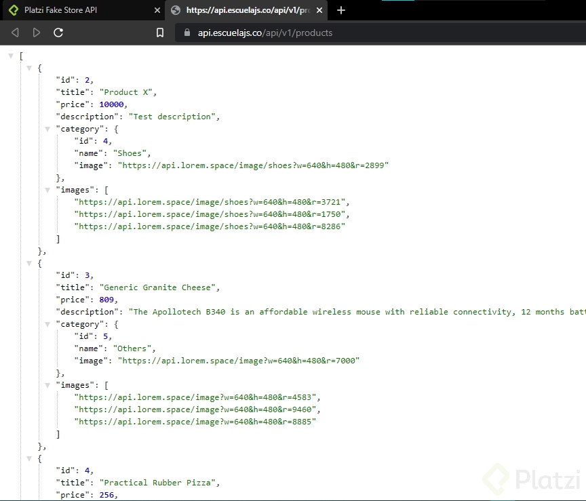This screenshot has height=501, width=586.
Task: Open the shoes image URL ending r=8286
Action: pyautogui.click(x=210, y=226)
